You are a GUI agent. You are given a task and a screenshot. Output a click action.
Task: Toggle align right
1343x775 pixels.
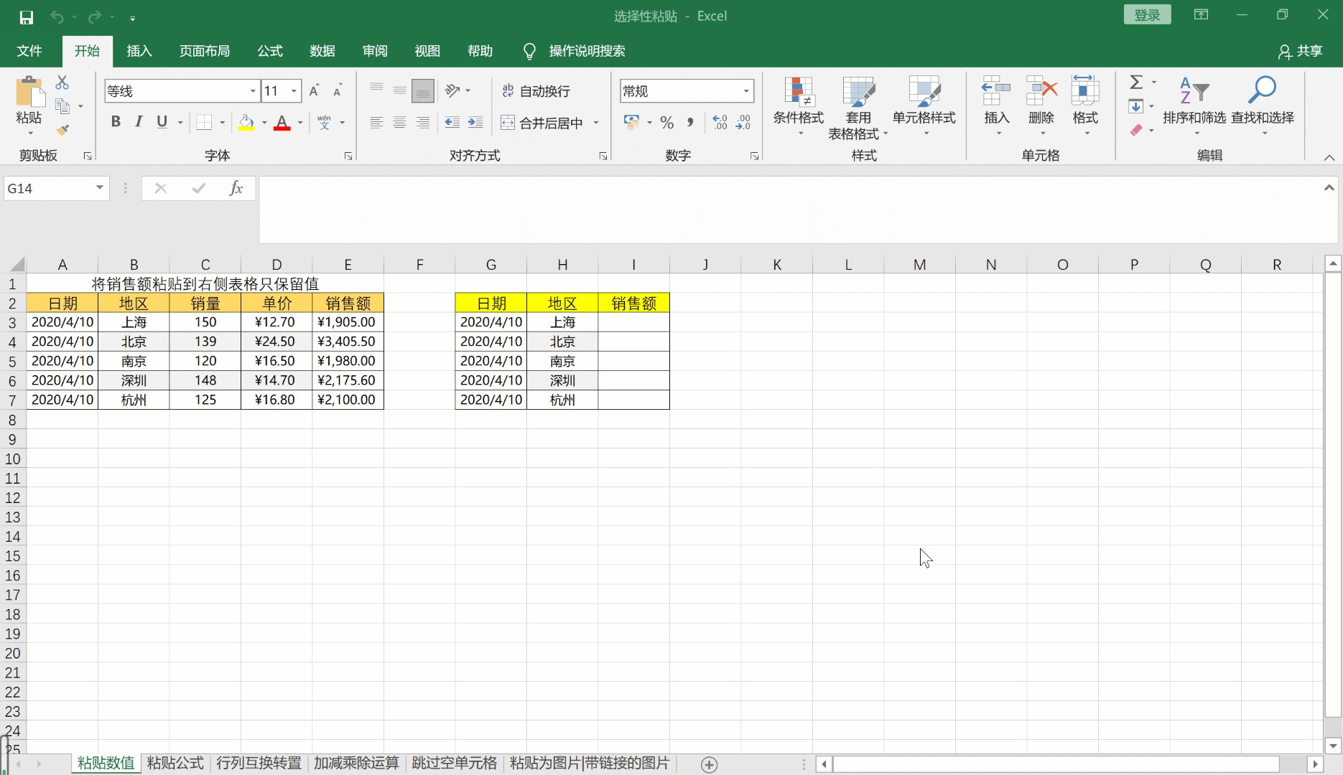423,123
